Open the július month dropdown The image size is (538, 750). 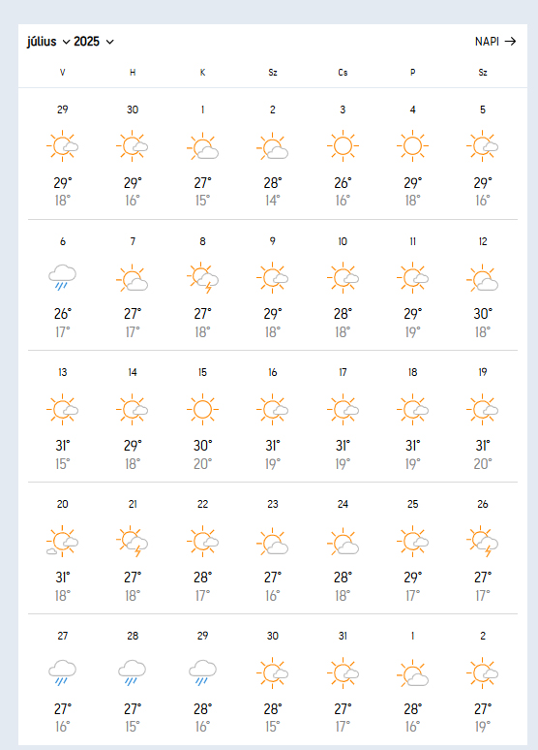click(48, 42)
